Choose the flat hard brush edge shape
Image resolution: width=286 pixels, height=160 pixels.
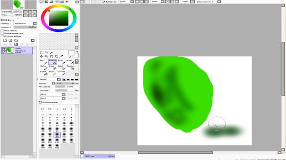[x=76, y=79]
